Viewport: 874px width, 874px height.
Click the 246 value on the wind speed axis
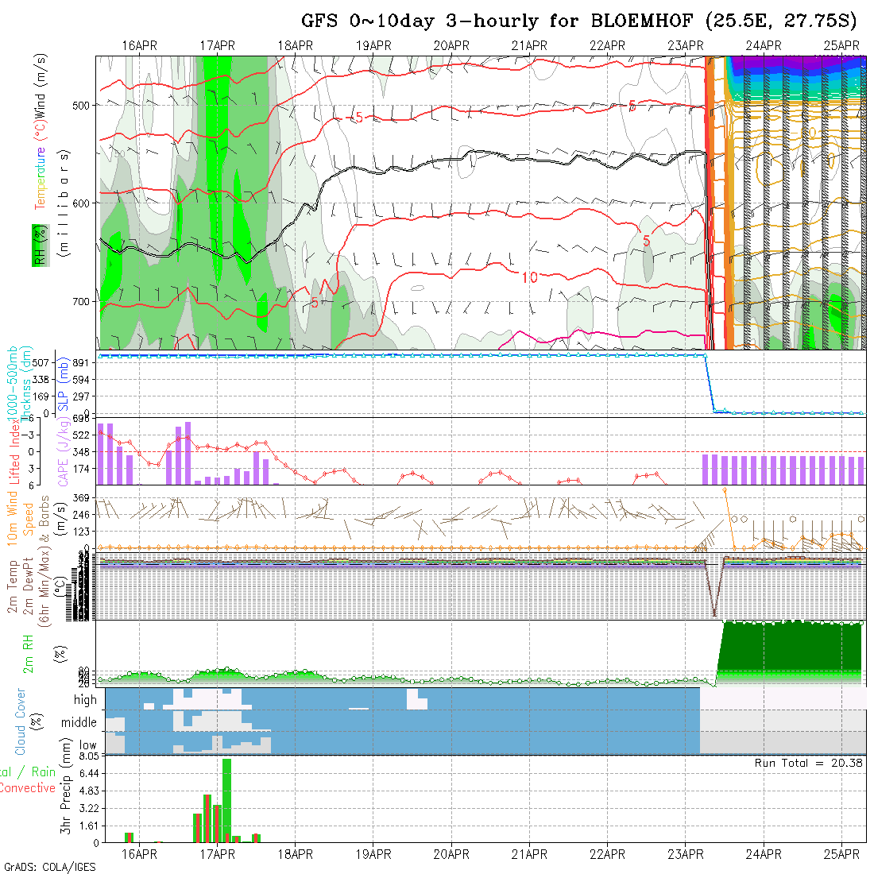pos(81,515)
